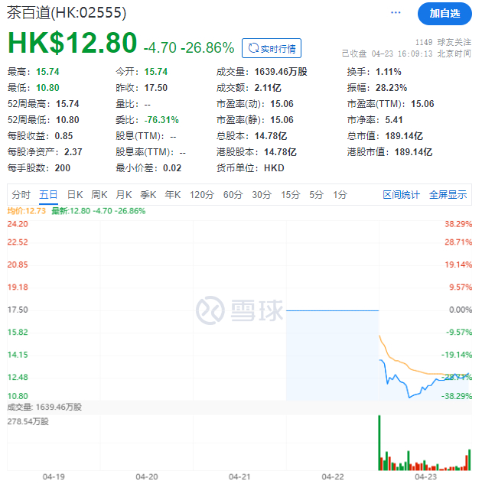Click the -26.86% change beside the price

coord(207,48)
